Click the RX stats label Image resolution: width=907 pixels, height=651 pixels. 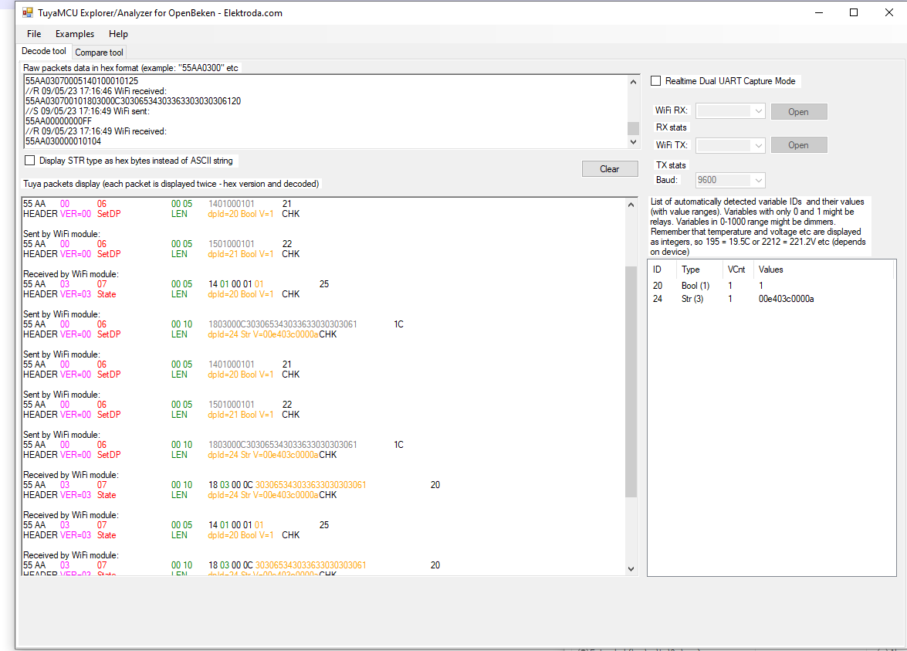[671, 127]
